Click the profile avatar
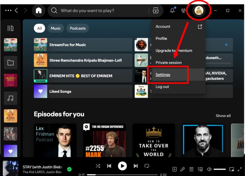The image size is (245, 176). click(199, 11)
